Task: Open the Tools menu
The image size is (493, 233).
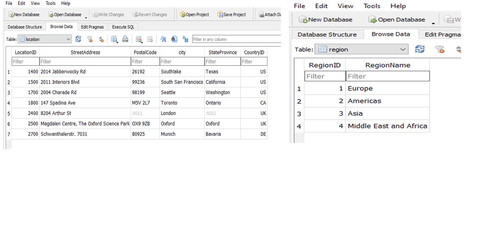Action: pos(51,3)
